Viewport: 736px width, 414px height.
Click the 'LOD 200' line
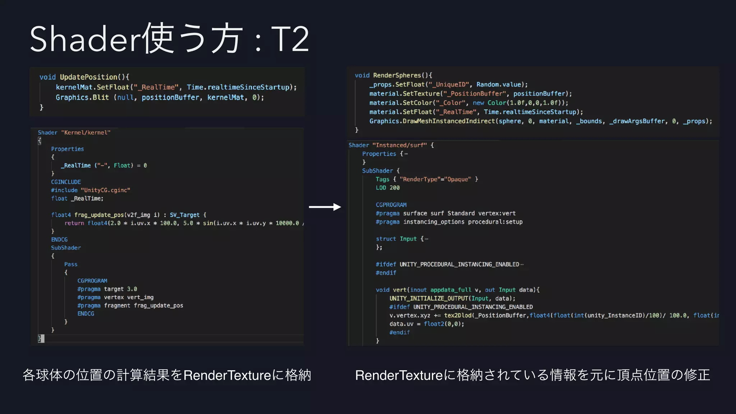tap(387, 188)
